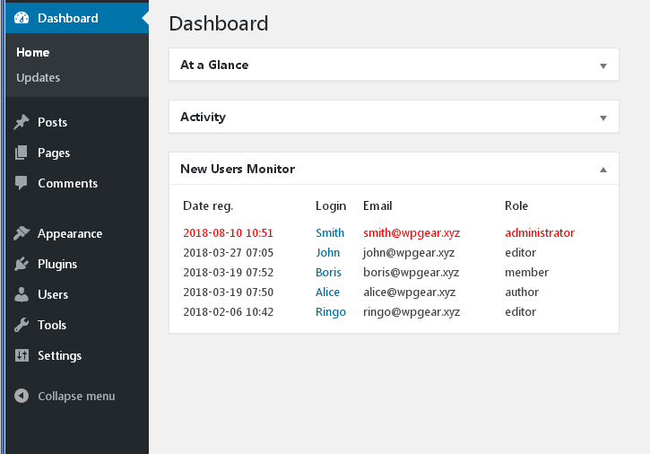Select the email smith@wpgear.xyz
The image size is (650, 454).
(x=412, y=232)
